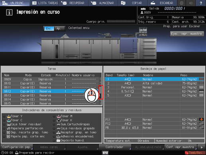Select the PB tray row

click(154, 128)
